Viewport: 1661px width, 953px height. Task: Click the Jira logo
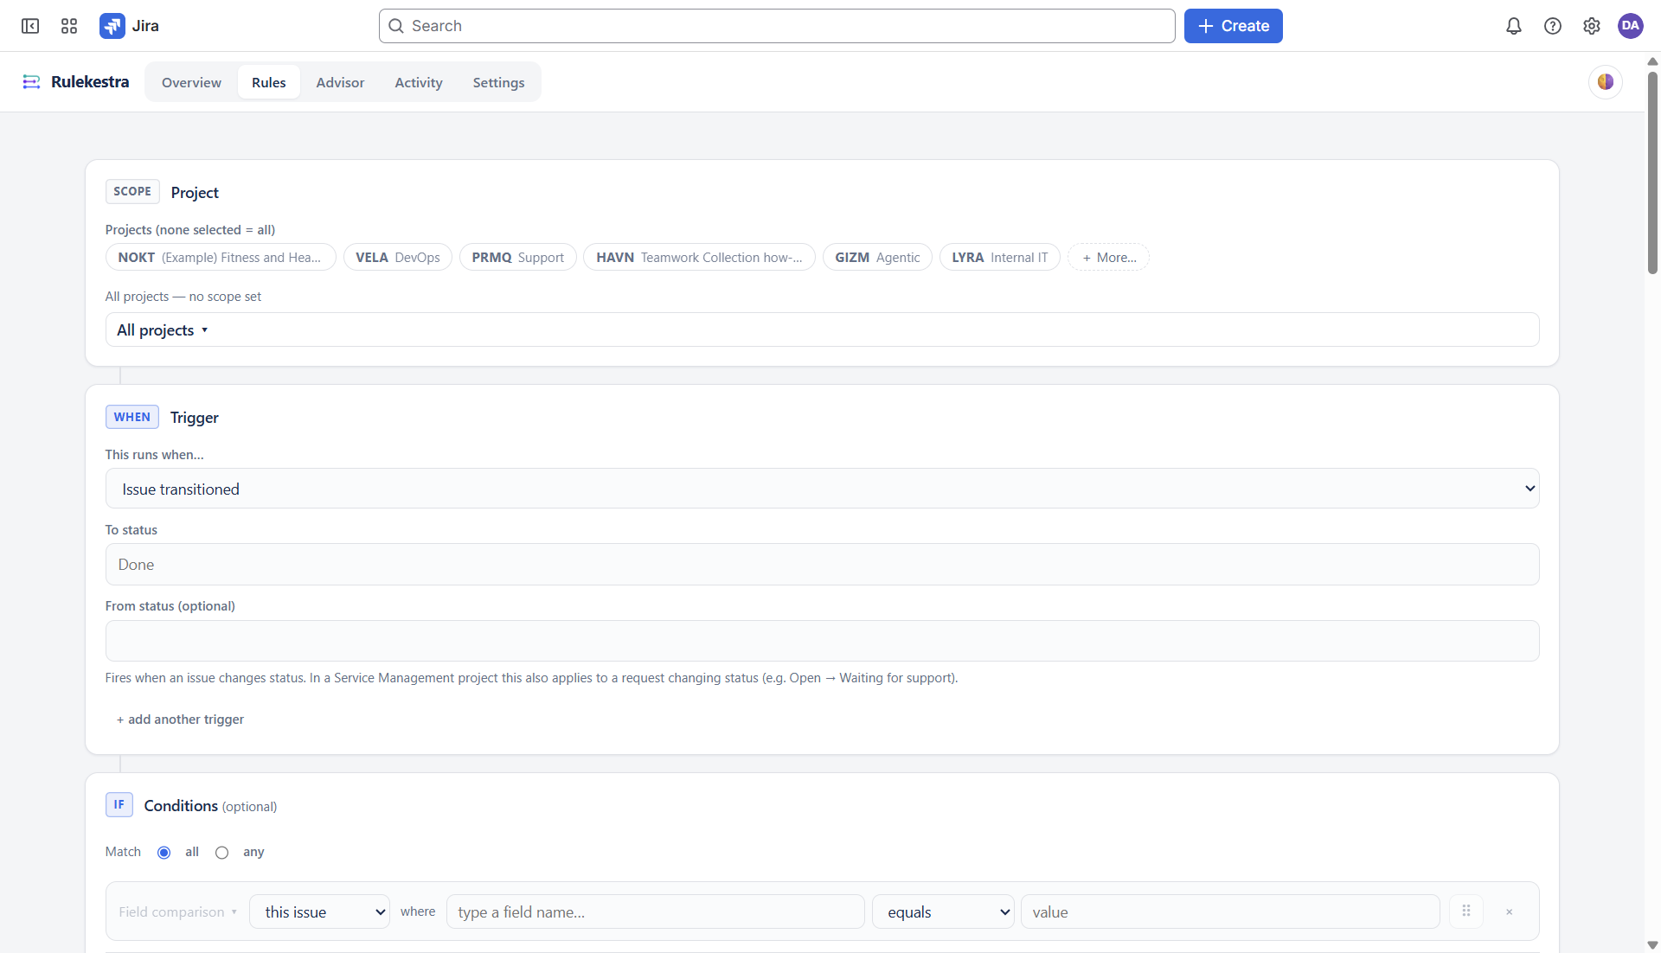(129, 26)
